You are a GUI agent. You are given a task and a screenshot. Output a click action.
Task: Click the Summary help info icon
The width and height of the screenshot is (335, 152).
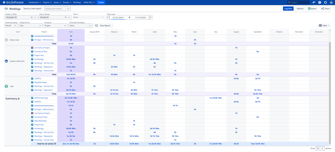click(x=18, y=99)
